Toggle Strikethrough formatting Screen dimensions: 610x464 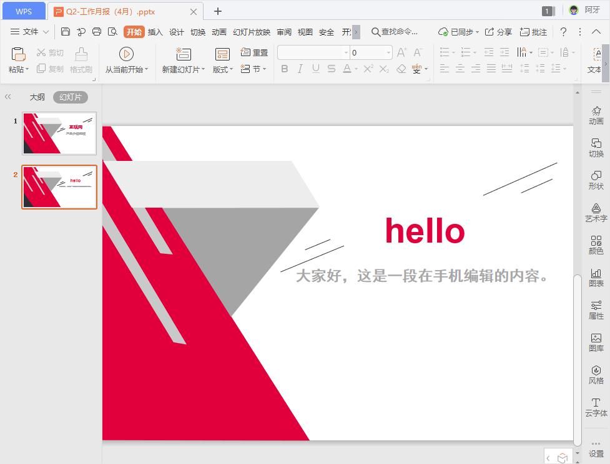pyautogui.click(x=331, y=69)
